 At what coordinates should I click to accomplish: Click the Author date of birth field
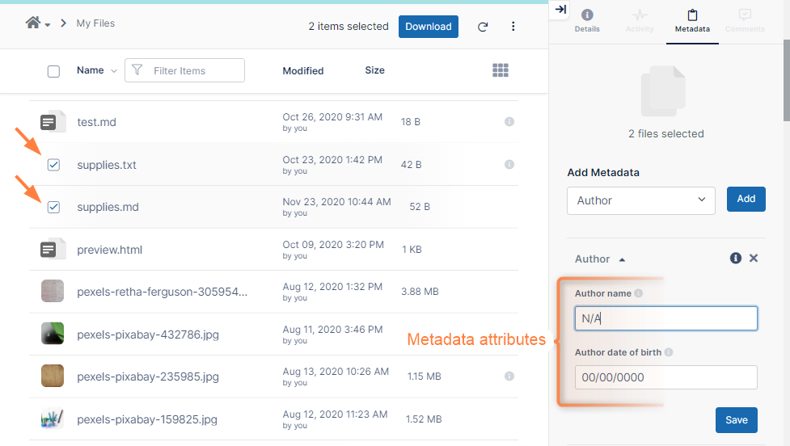[x=665, y=377]
